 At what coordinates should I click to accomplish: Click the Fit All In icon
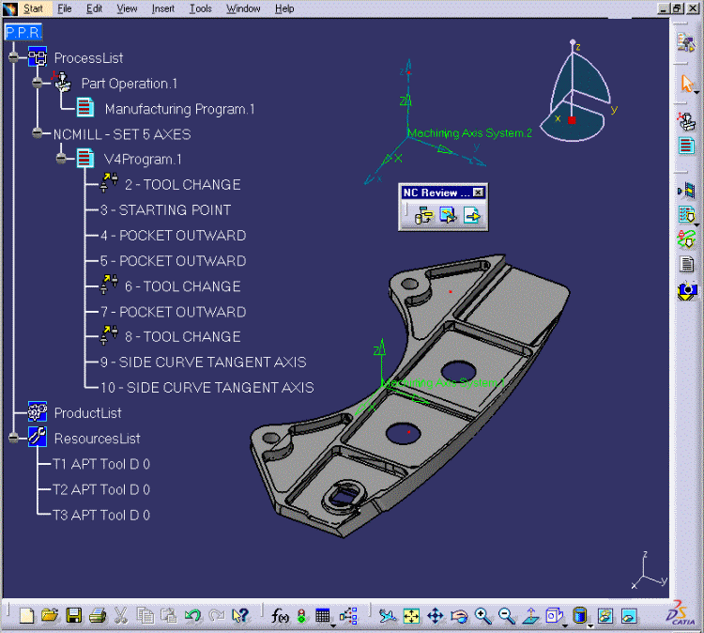coord(411,616)
